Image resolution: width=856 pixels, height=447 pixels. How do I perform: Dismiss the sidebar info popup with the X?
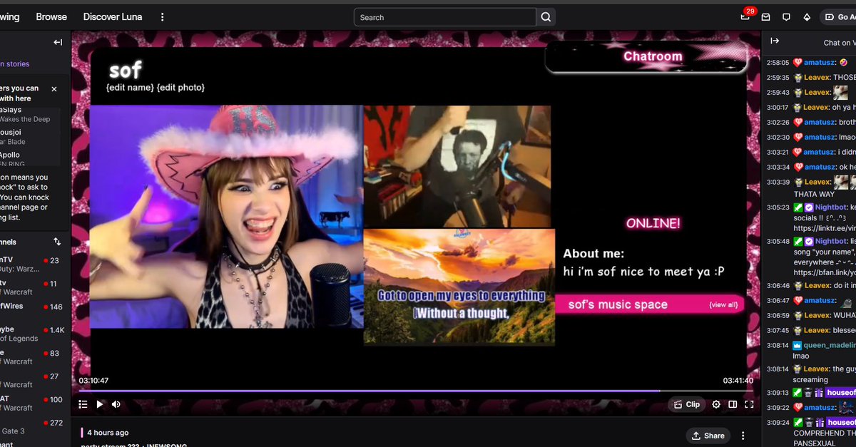coord(54,89)
